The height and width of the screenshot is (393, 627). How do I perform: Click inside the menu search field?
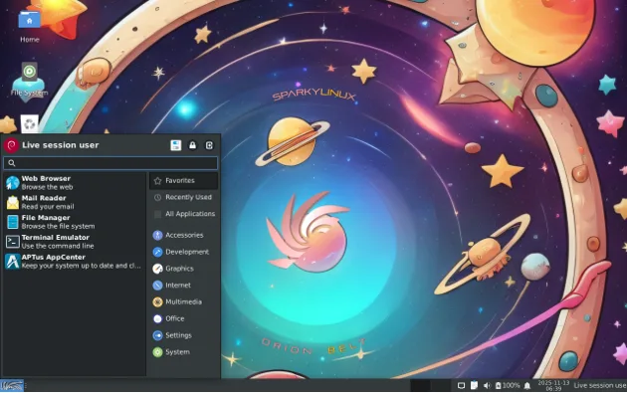click(110, 163)
